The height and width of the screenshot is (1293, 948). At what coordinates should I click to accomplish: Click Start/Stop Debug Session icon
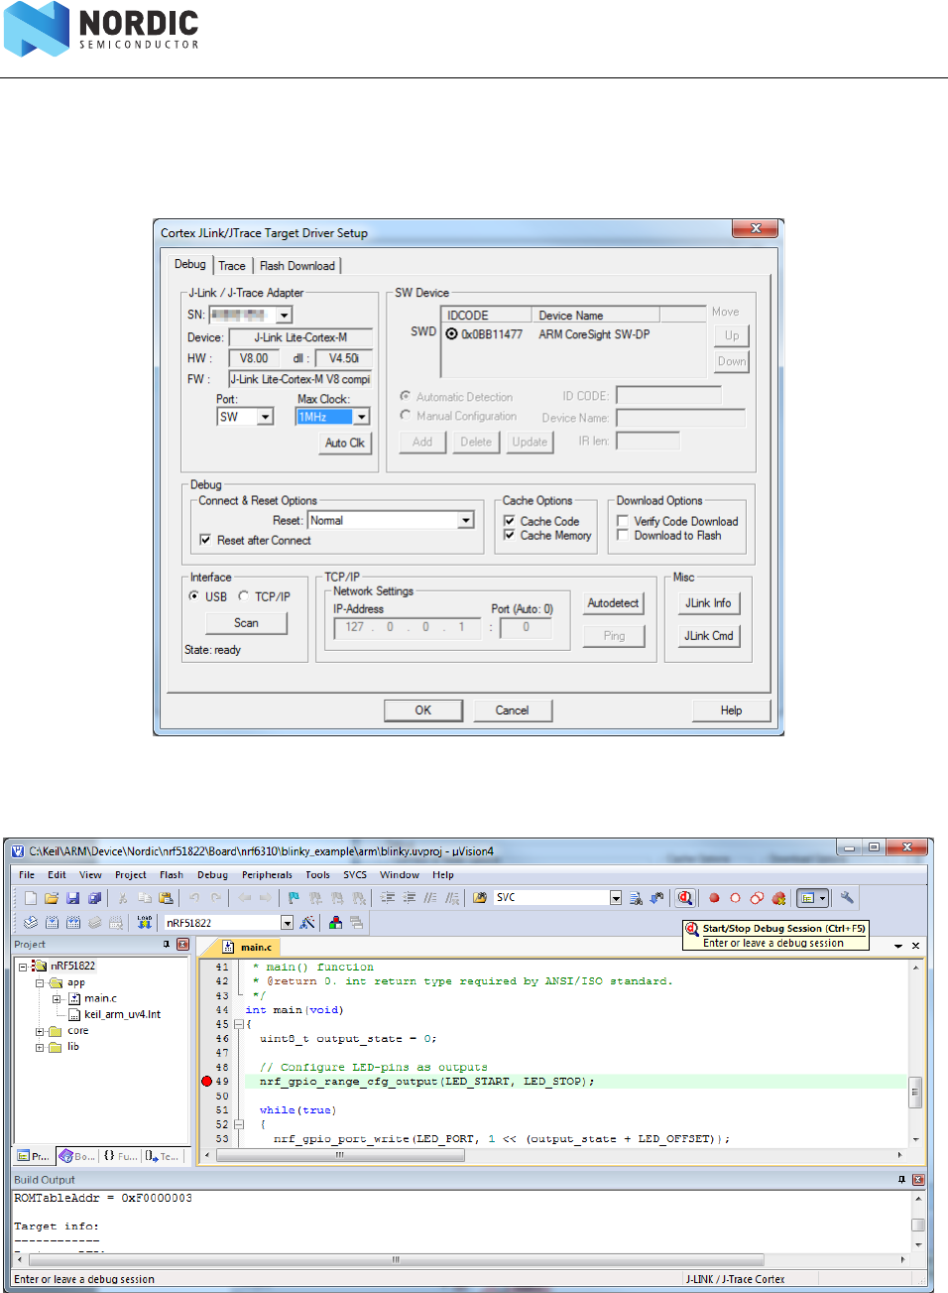point(684,898)
